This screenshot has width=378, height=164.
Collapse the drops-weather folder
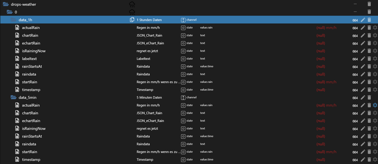tap(6, 4)
